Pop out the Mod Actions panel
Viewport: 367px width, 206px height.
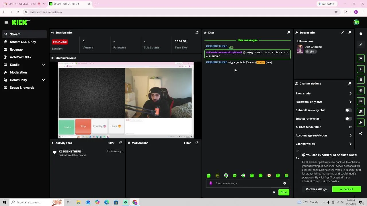coord(197,143)
